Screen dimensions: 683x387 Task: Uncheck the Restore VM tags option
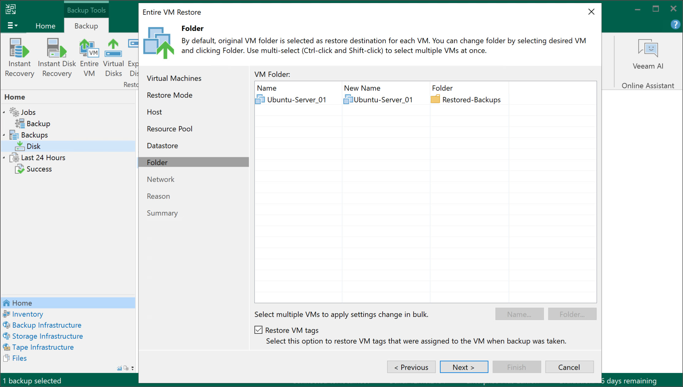[x=258, y=330]
